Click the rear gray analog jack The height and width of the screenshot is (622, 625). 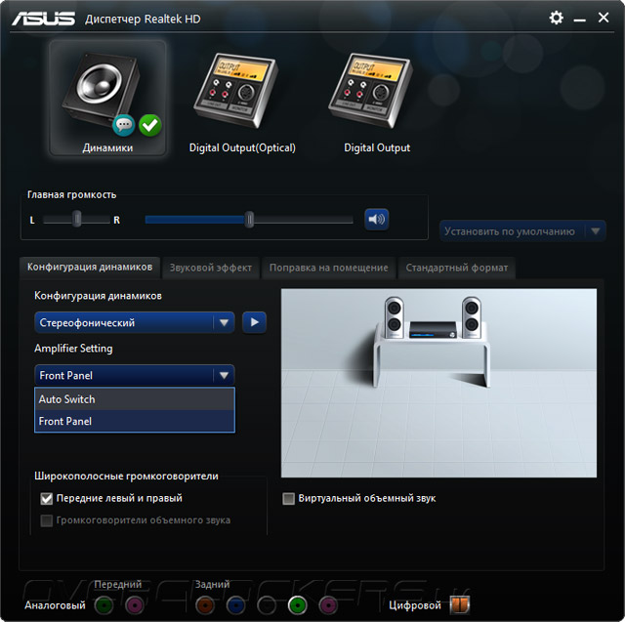[267, 605]
